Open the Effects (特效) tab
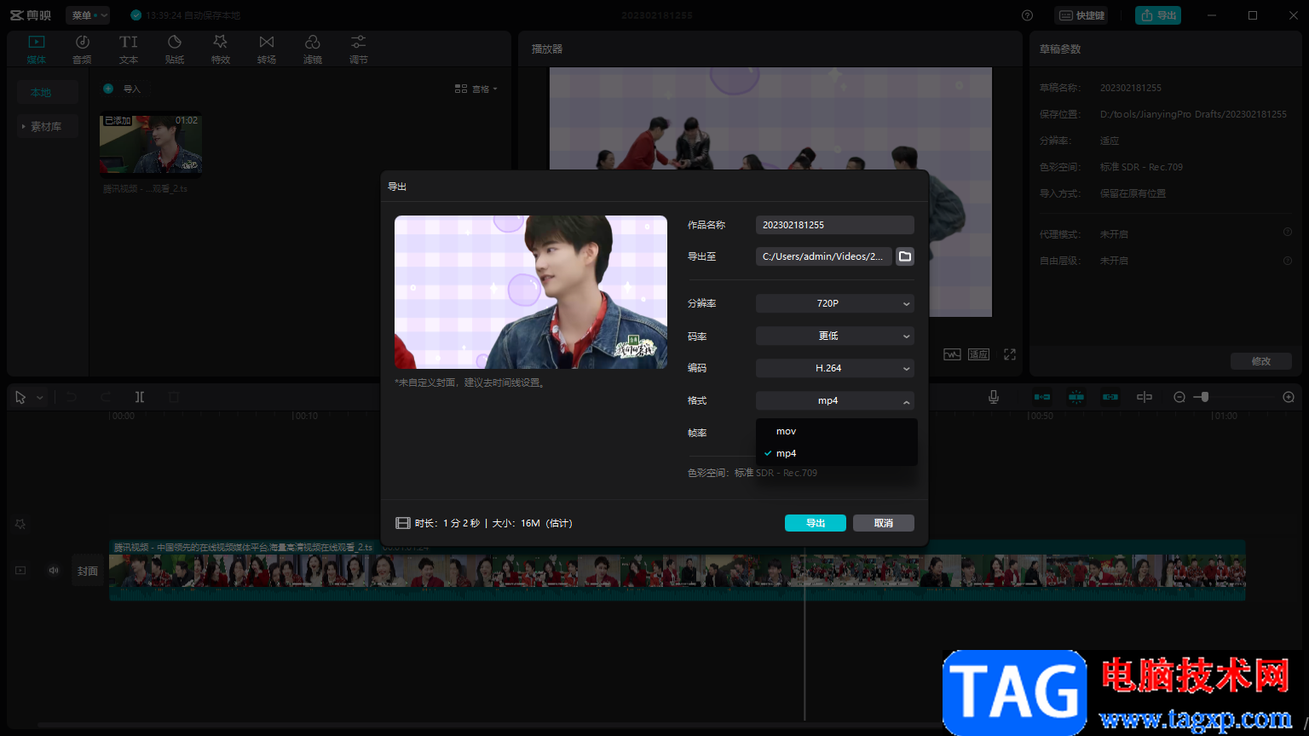This screenshot has width=1309, height=736. (221, 49)
